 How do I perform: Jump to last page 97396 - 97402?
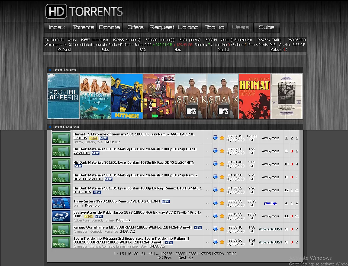pyautogui.click(x=225, y=254)
